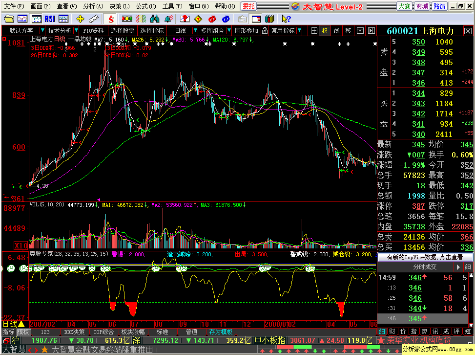Open file with the yellow folder icon

point(9,19)
